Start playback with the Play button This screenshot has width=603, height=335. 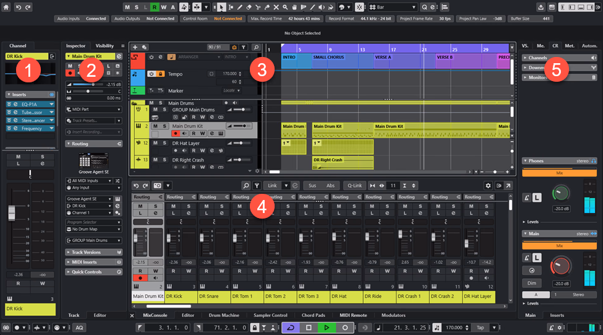[327, 328]
